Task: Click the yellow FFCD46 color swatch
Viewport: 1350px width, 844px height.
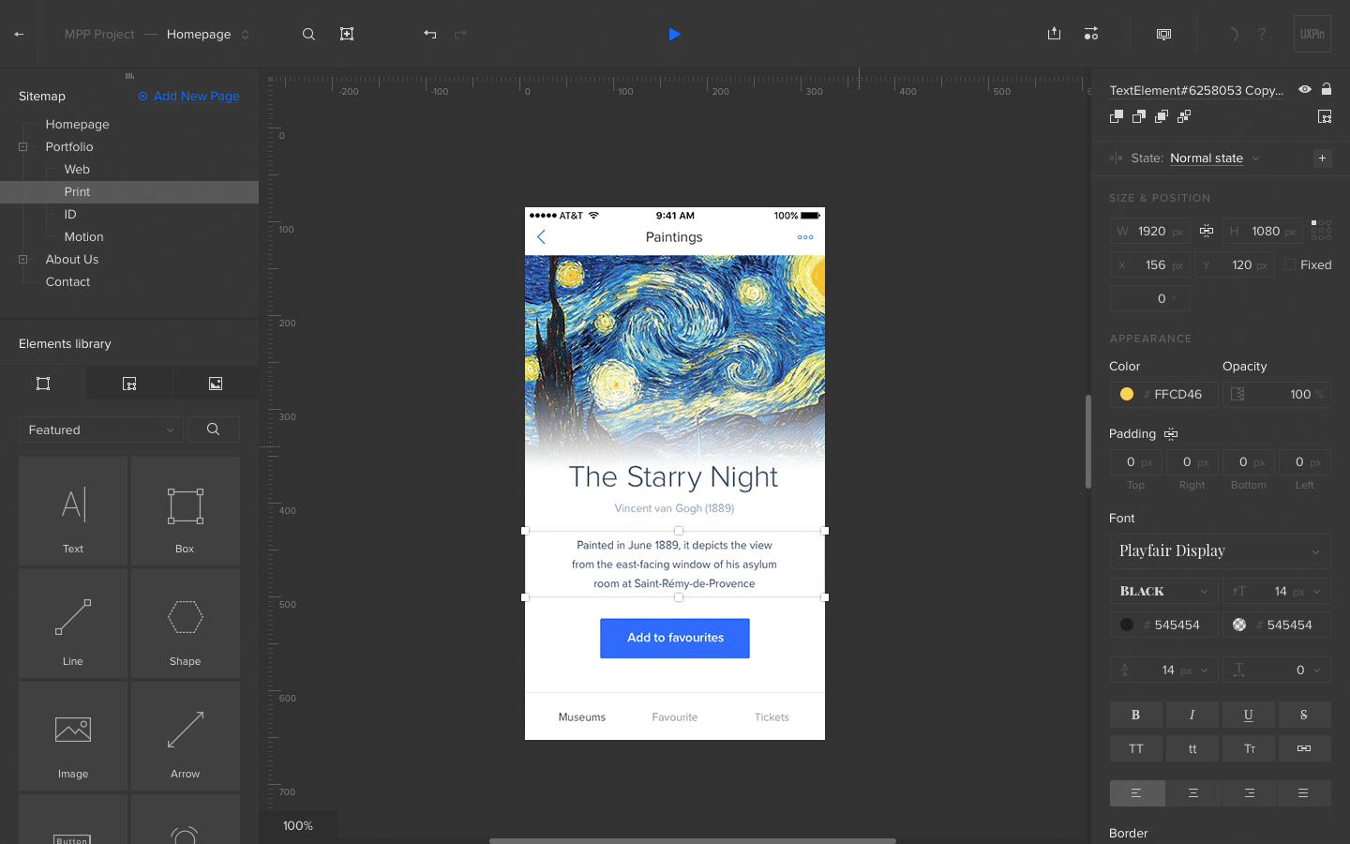Action: coord(1126,394)
